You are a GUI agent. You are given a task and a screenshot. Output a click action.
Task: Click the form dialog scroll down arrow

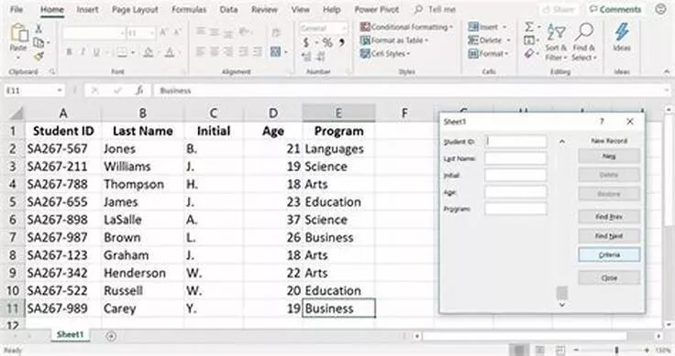pos(562,305)
